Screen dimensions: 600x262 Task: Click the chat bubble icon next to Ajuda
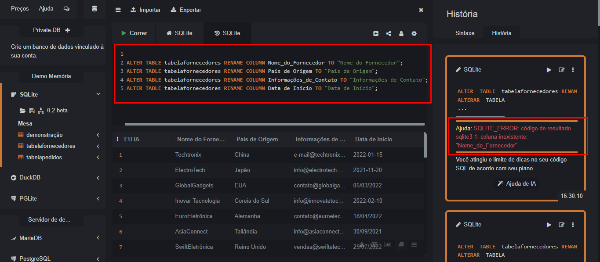(x=66, y=9)
